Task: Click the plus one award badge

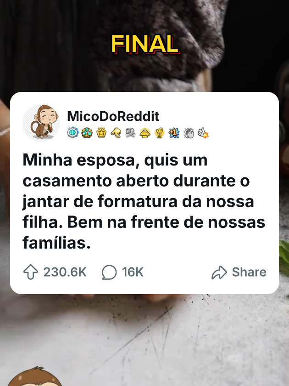Action: click(x=174, y=133)
